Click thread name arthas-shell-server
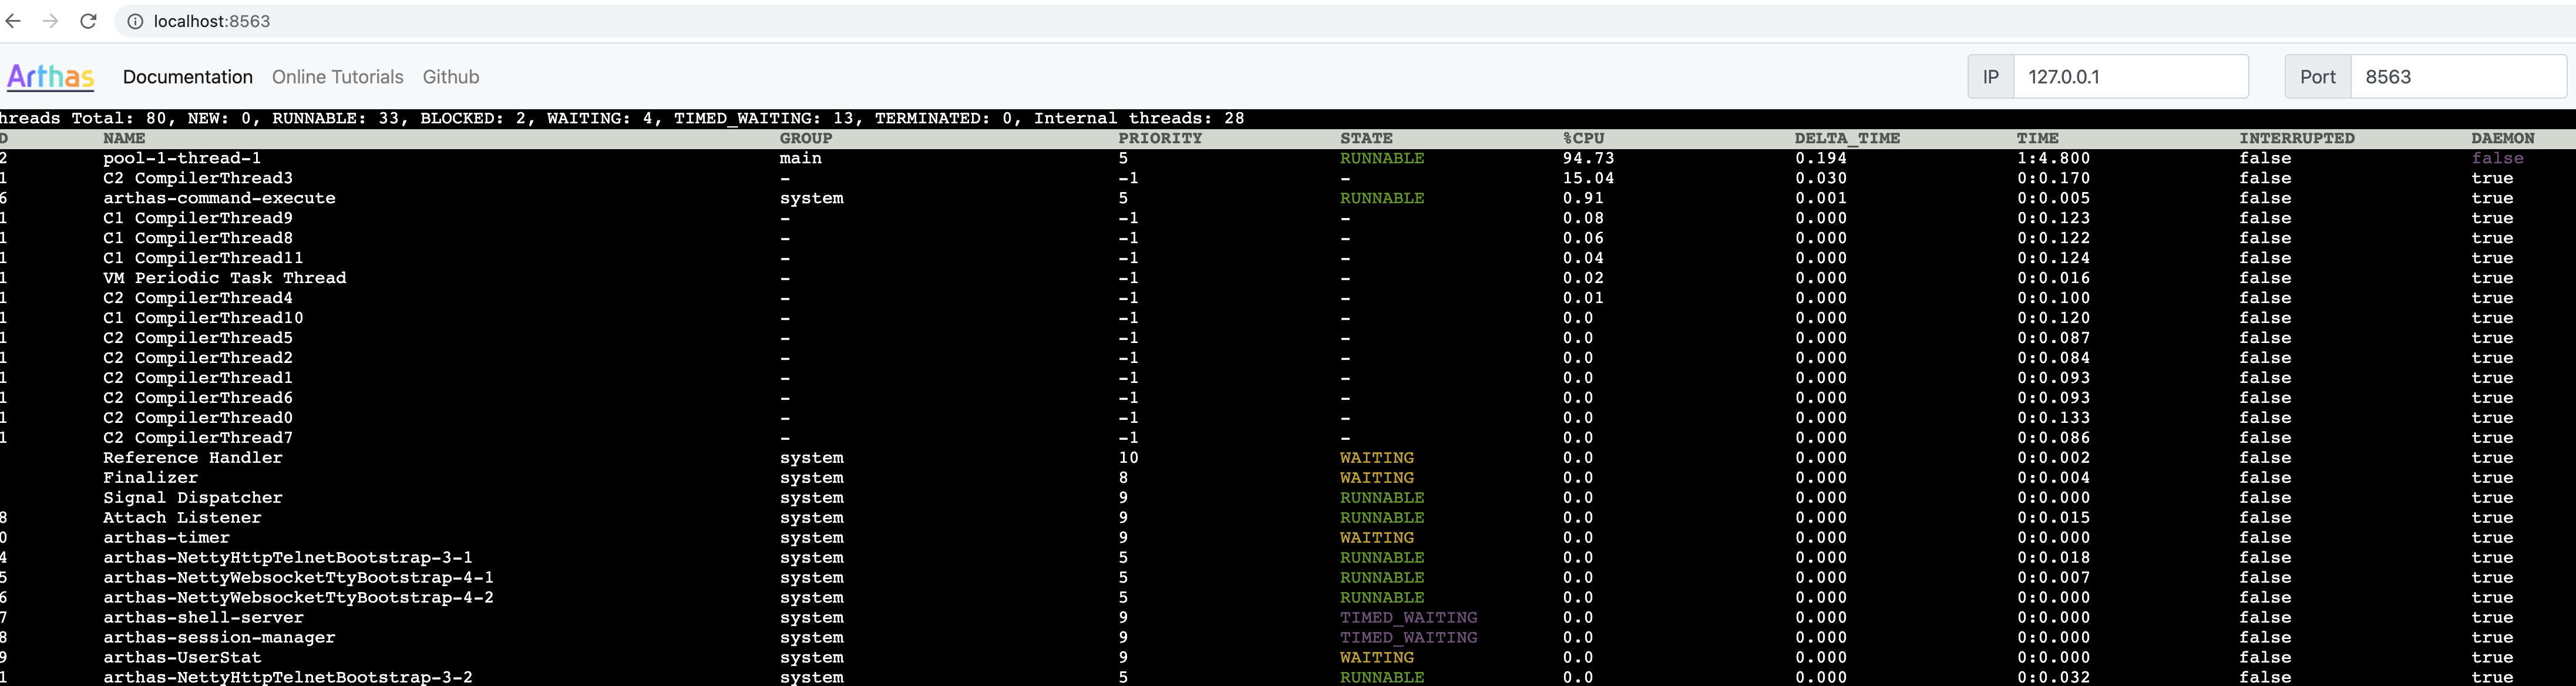Viewport: 2576px width, 686px height. point(203,618)
